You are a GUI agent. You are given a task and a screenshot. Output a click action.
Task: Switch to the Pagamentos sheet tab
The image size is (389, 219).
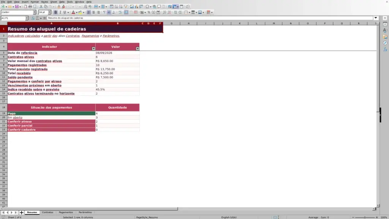[66, 212]
